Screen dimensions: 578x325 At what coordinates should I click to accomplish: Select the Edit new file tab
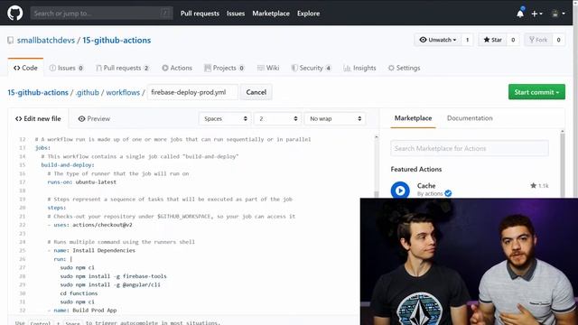click(x=38, y=118)
